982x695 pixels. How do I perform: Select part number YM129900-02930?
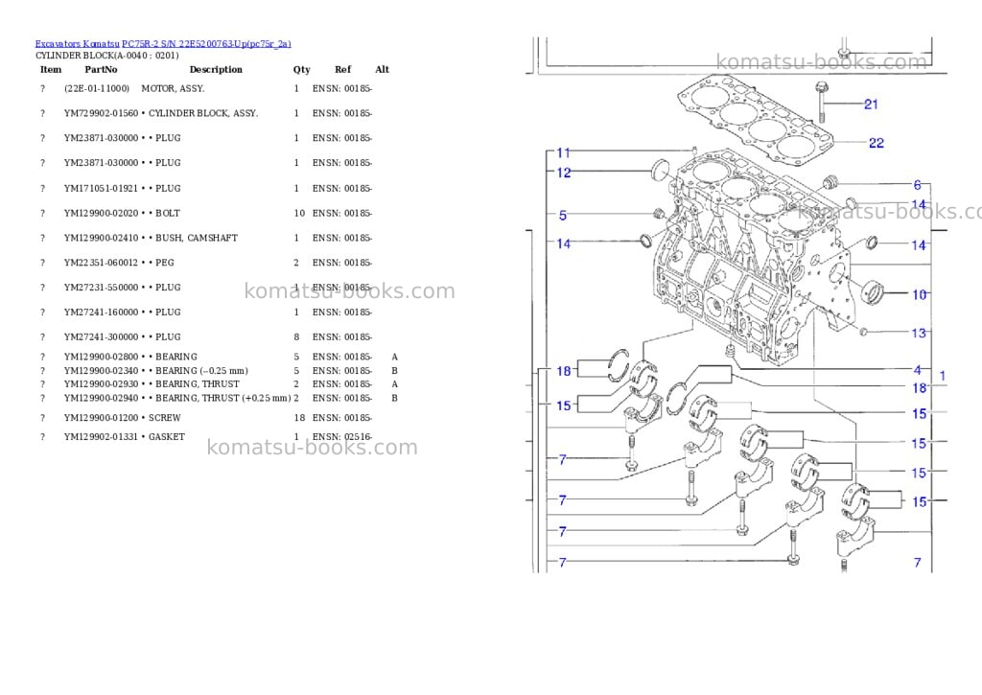pos(101,384)
